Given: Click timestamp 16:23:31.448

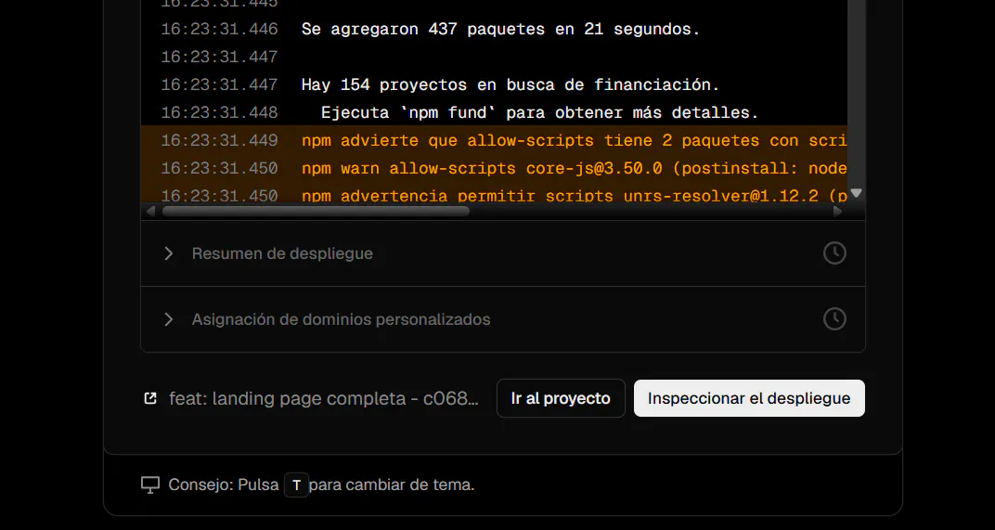Looking at the screenshot, I should tap(220, 112).
